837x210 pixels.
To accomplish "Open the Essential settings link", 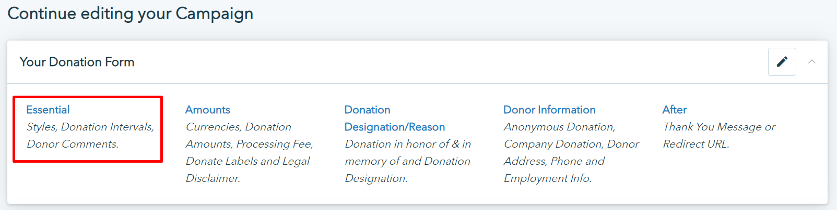I will click(48, 110).
